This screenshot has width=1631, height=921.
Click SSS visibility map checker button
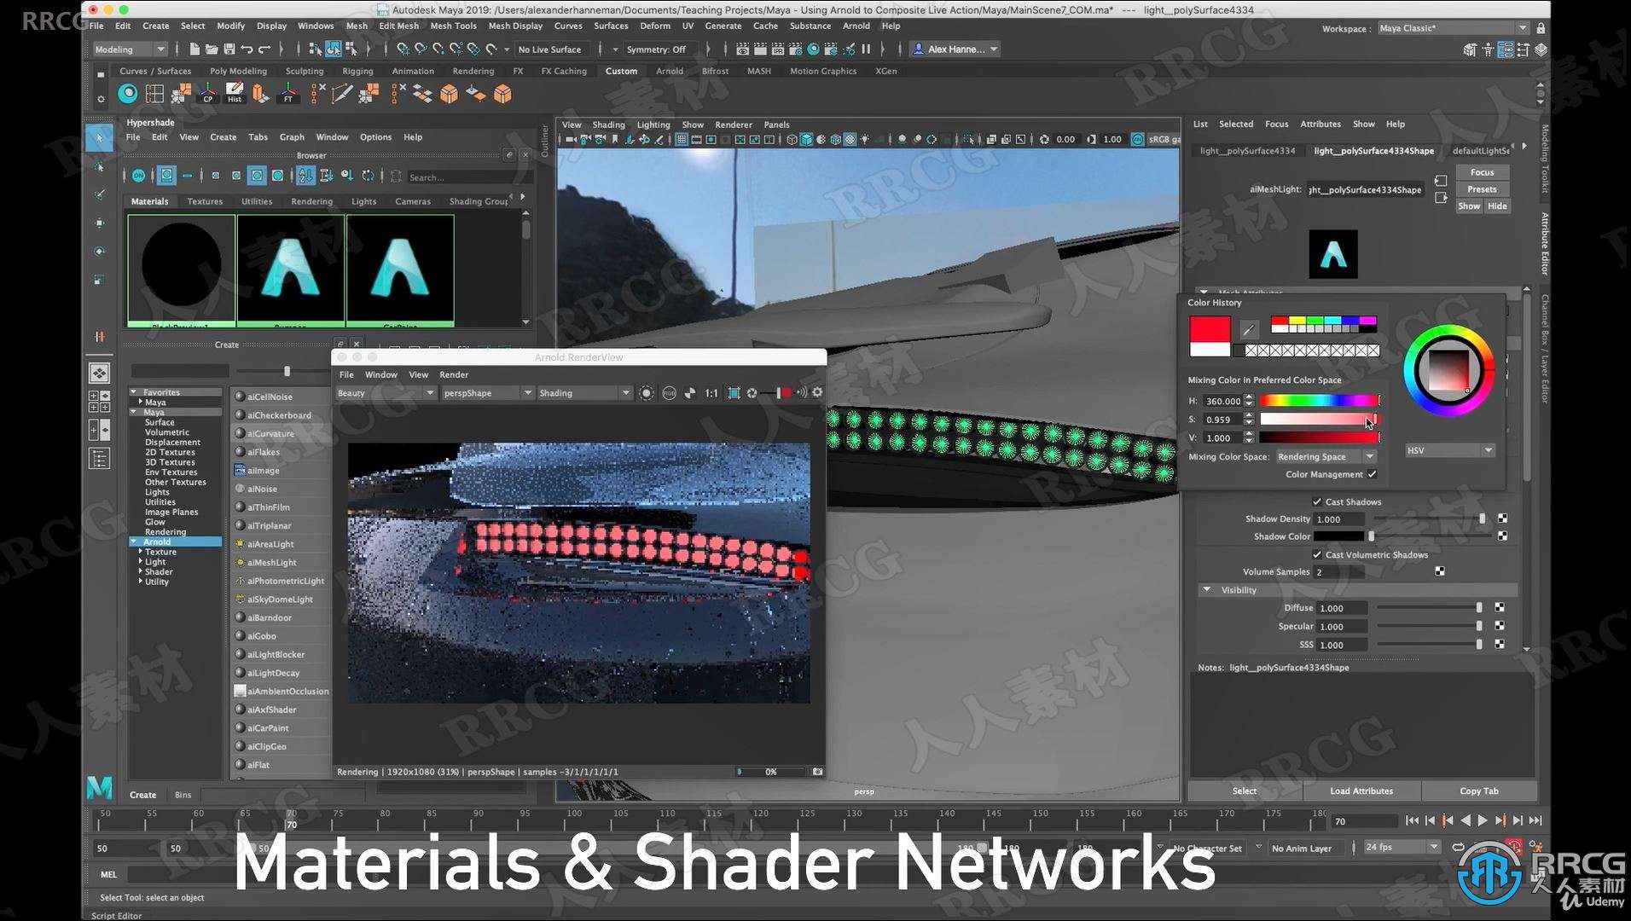pyautogui.click(x=1500, y=645)
